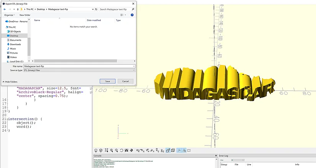Open 3D Objects folder in sidebar
316x168 pixels.
click(14, 31)
